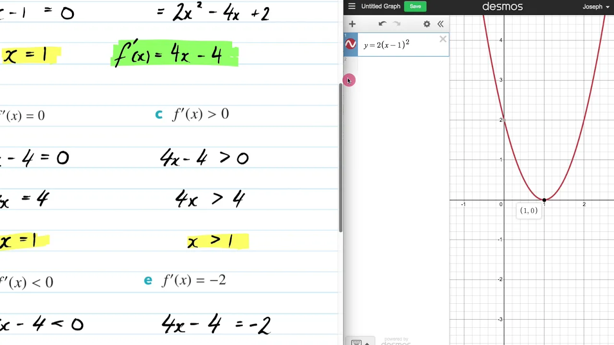Click the handwritten 4x > 4 line
The height and width of the screenshot is (345, 614).
click(x=211, y=198)
